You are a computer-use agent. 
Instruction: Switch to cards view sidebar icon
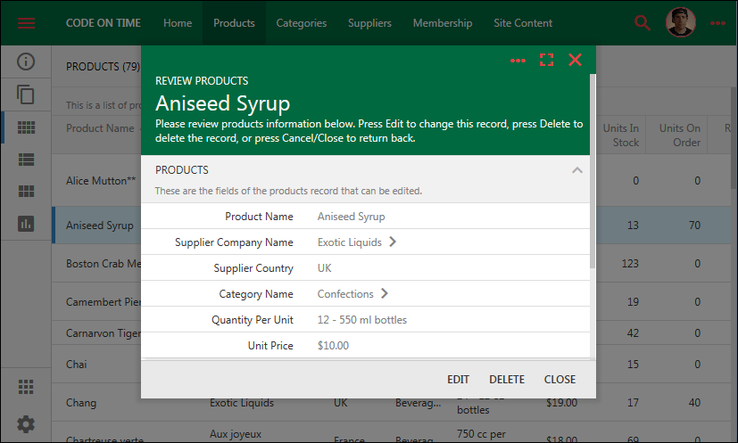tap(26, 192)
